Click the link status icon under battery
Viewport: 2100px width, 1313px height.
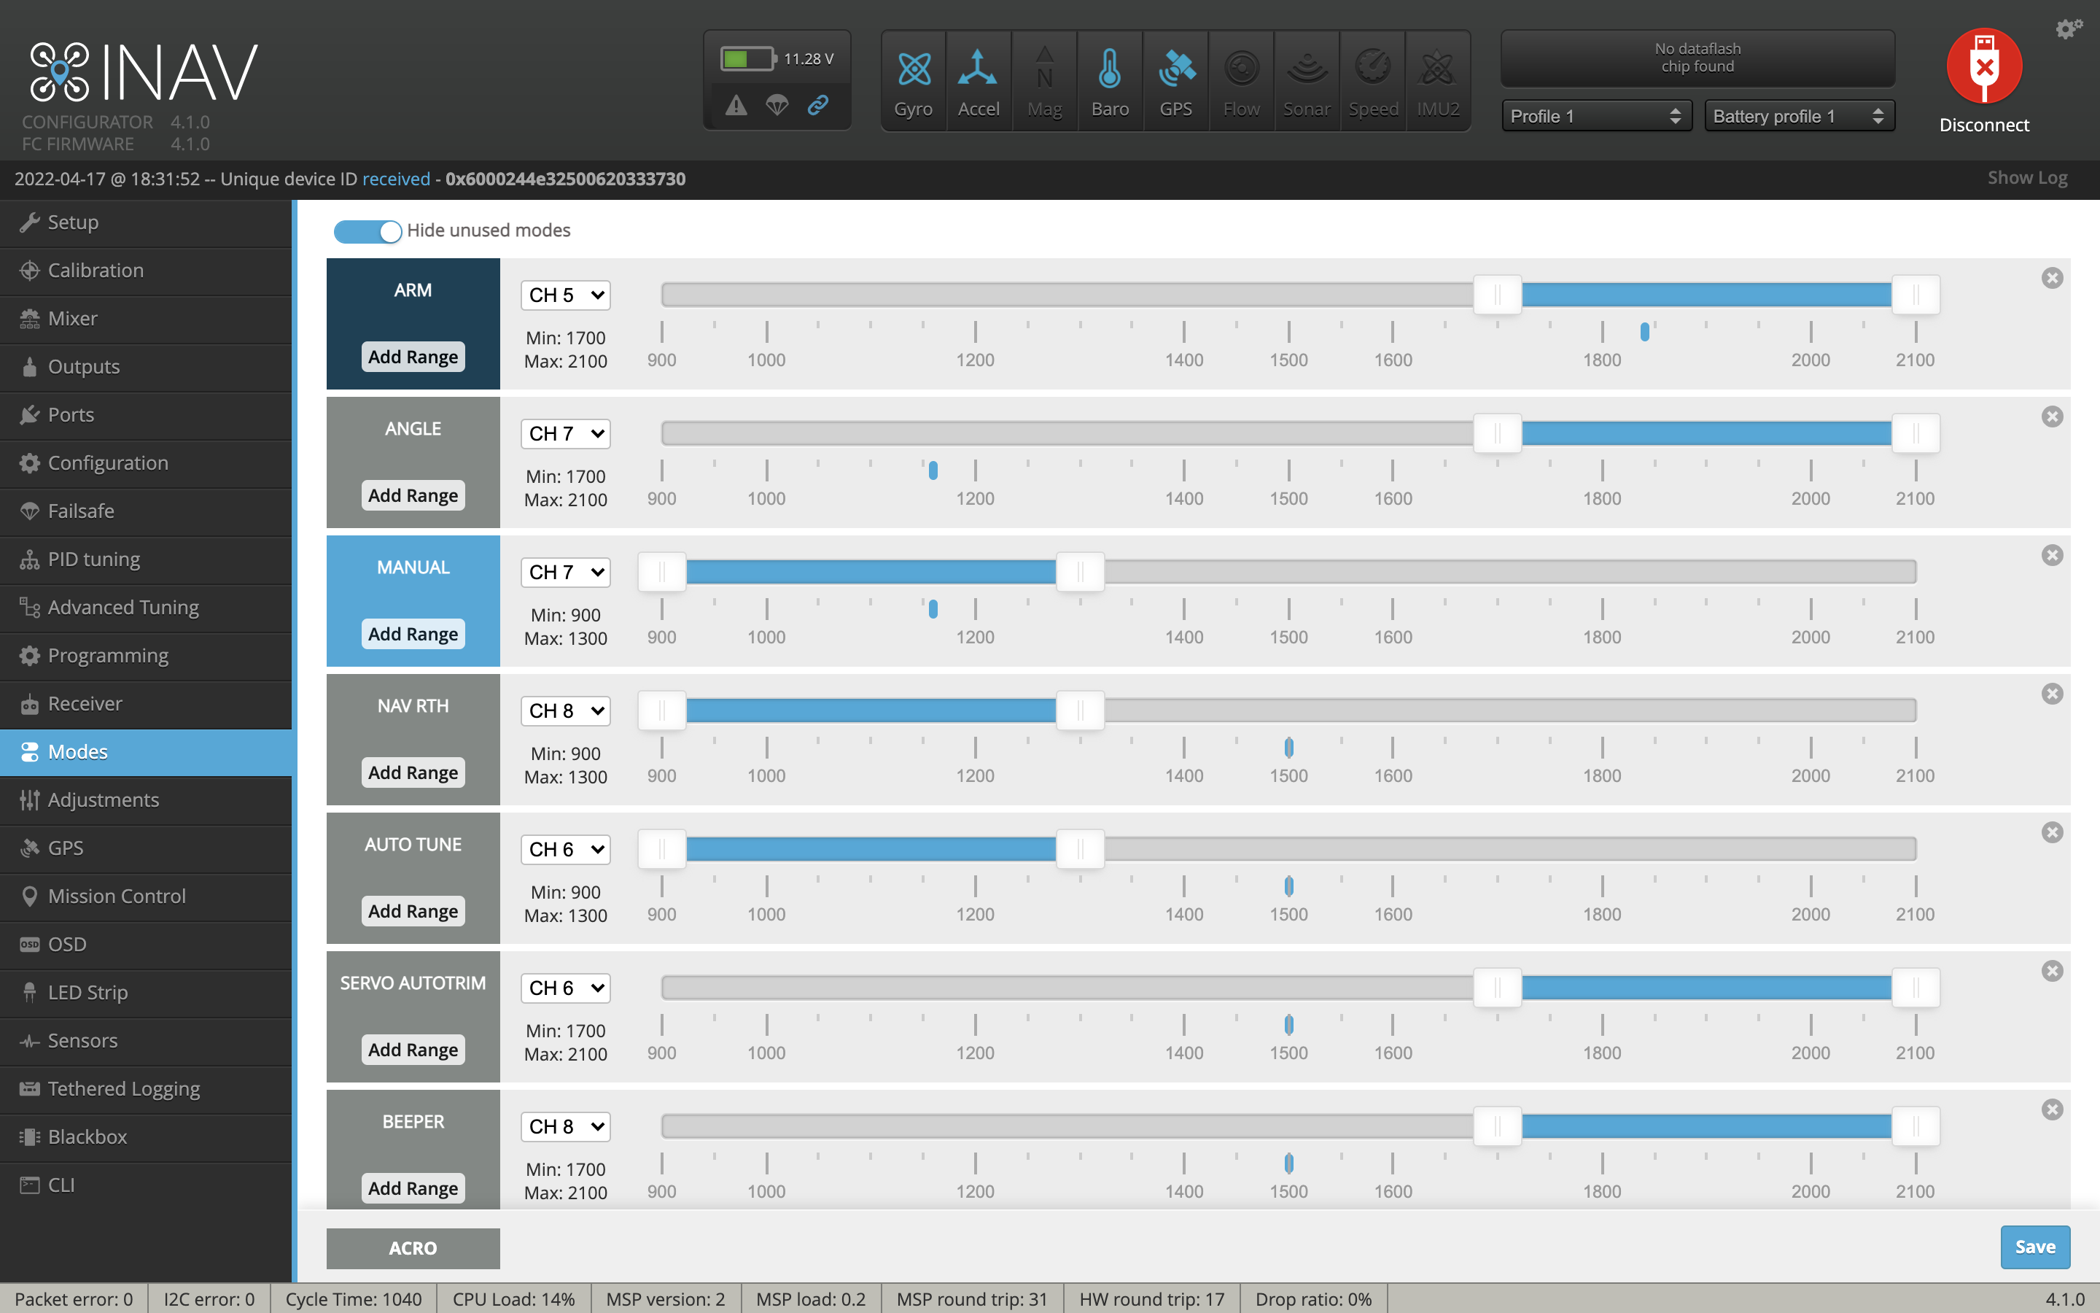point(818,106)
